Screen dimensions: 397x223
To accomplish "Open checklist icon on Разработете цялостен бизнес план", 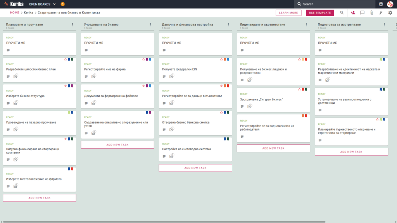I will tap(16, 76).
